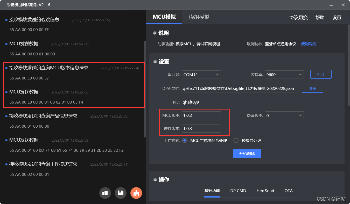Edit the MCU版本 input field
The image size is (350, 204).
[x=201, y=115]
